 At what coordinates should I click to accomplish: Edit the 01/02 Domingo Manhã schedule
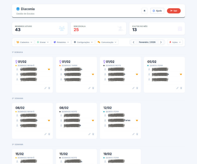click(x=46, y=88)
